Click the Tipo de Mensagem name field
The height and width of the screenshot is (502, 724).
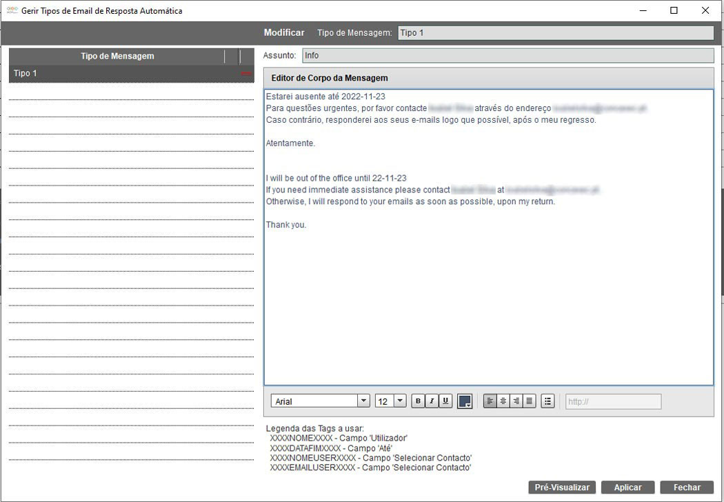point(555,33)
